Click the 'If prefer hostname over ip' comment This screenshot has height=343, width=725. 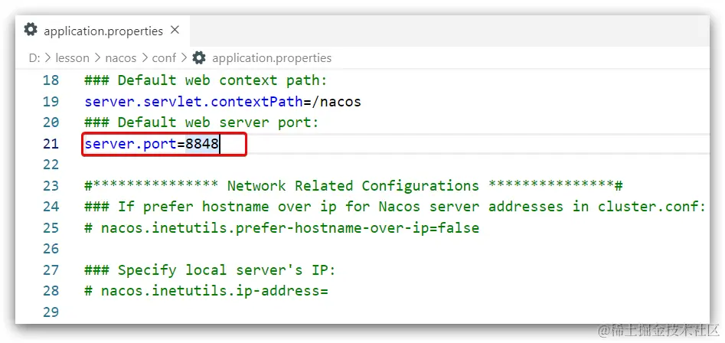pyautogui.click(x=395, y=207)
